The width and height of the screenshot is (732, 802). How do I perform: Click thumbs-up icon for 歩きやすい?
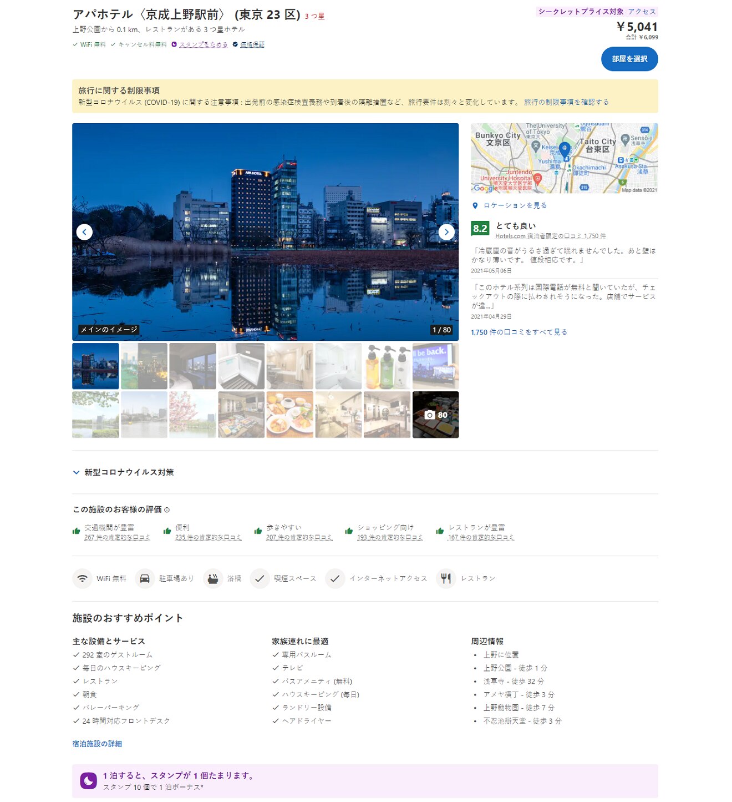[x=258, y=531]
